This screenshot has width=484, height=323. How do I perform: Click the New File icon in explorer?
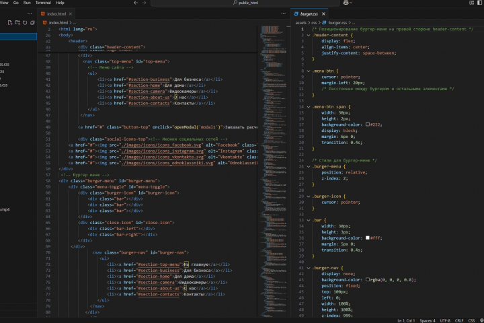[x=10, y=23]
